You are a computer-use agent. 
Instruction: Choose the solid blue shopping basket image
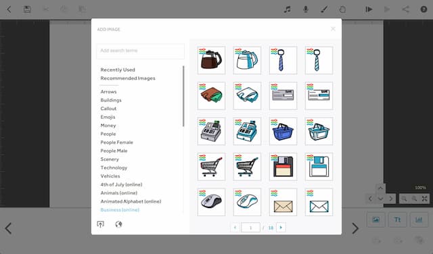(x=283, y=131)
